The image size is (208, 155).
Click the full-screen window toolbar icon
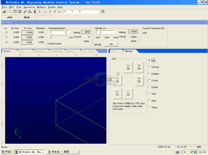point(15,12)
